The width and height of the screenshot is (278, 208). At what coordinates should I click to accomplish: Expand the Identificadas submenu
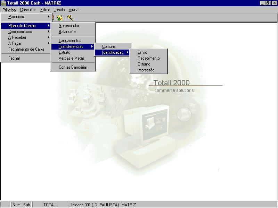pyautogui.click(x=113, y=52)
